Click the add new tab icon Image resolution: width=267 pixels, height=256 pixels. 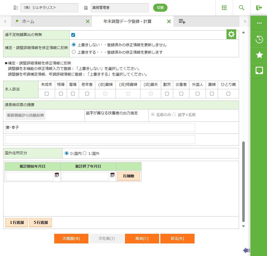click(182, 21)
